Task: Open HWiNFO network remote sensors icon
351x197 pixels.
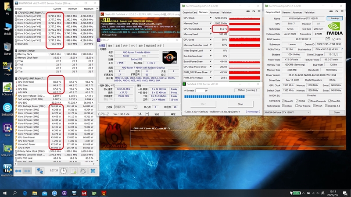Action: 40,171
